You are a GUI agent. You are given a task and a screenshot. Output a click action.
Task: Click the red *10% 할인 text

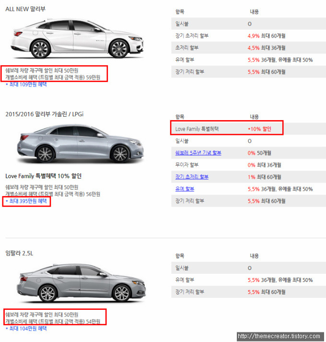pyautogui.click(x=259, y=129)
